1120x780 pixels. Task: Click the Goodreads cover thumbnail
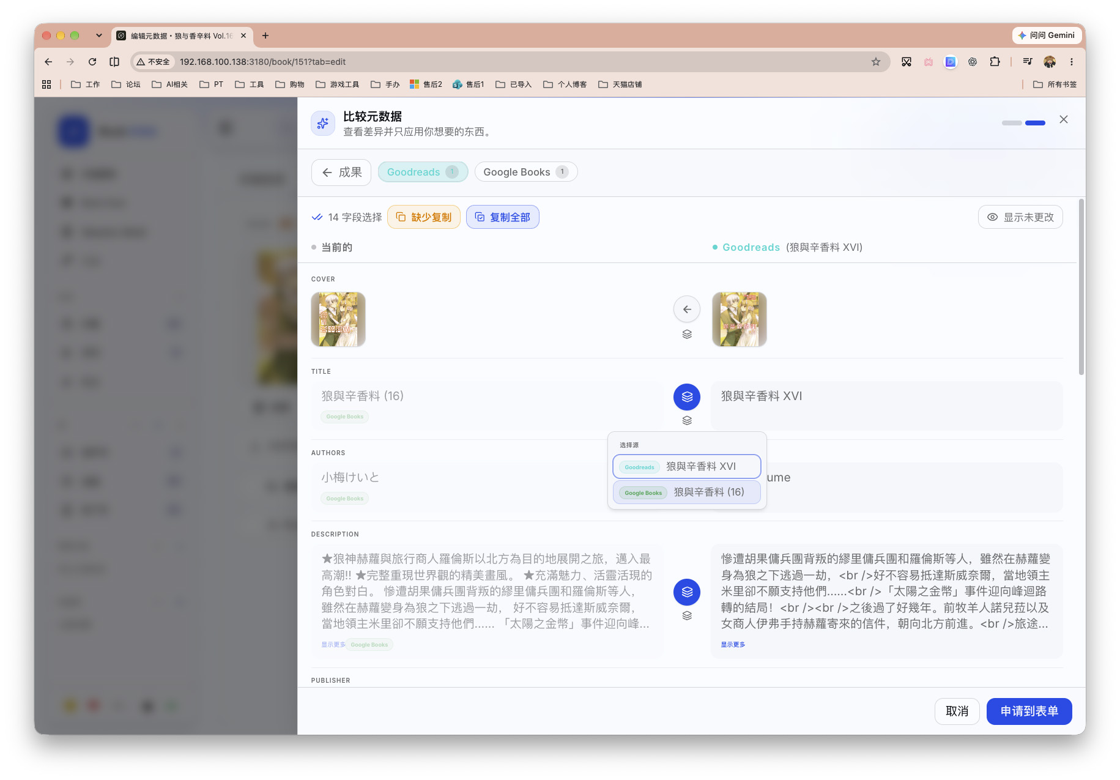pyautogui.click(x=740, y=319)
